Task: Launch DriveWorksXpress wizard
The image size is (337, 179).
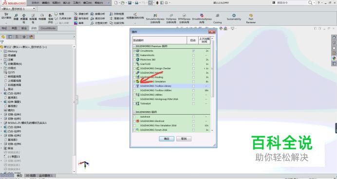Action: pyautogui.click(x=202, y=19)
